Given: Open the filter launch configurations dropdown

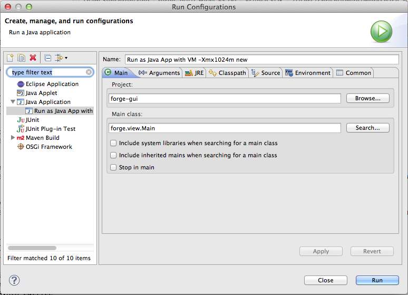Looking at the screenshot, I should pos(61,58).
